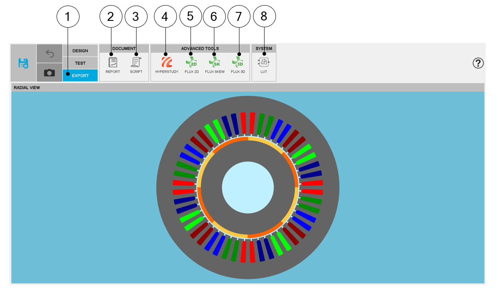Select the FLUX 2D export icon
498x290 pixels.
pyautogui.click(x=191, y=65)
